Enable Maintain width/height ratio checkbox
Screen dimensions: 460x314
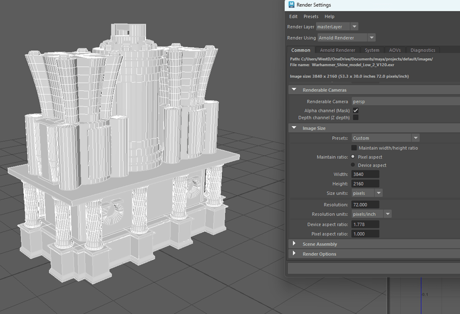pos(354,148)
